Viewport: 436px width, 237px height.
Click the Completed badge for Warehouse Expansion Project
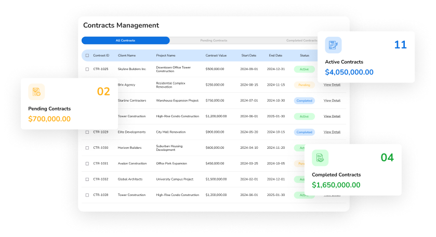click(304, 101)
